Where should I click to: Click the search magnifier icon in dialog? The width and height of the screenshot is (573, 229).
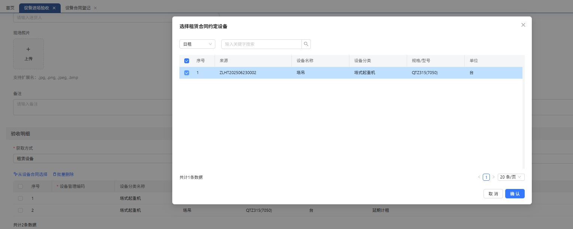coord(306,44)
